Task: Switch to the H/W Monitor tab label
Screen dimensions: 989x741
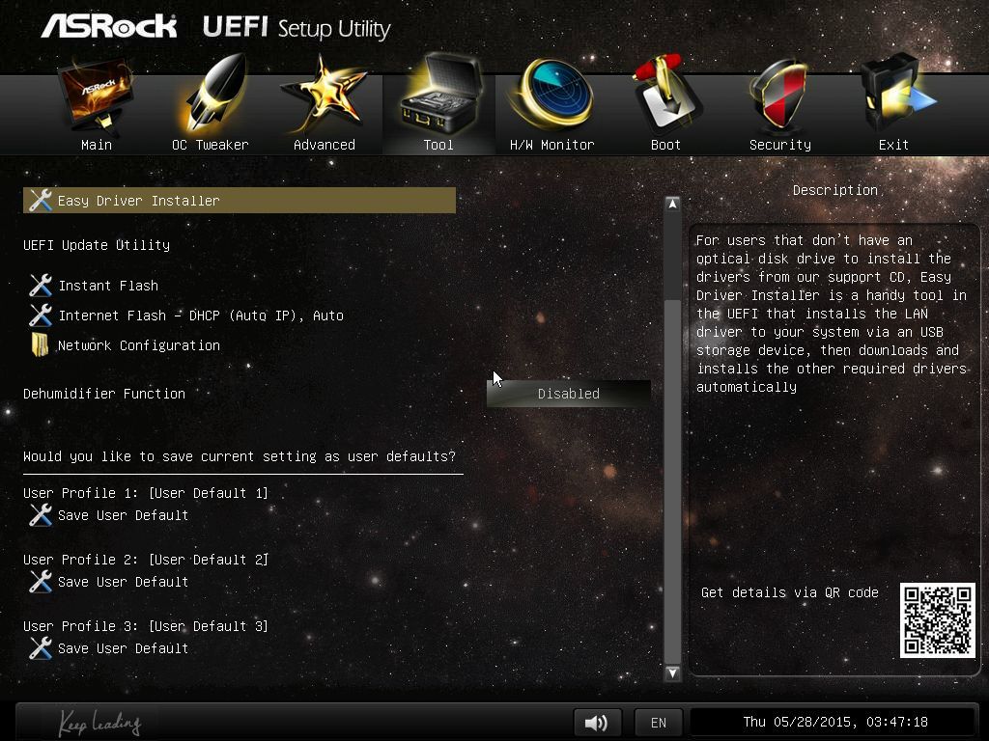Action: coord(551,145)
